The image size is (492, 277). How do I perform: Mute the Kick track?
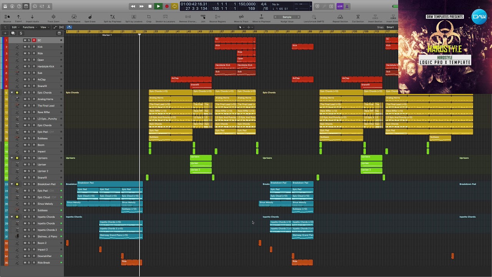(x=25, y=47)
